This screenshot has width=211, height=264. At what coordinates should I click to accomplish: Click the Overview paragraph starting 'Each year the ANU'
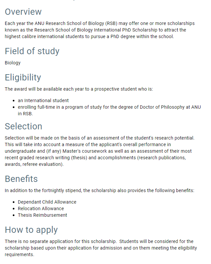tap(100, 30)
